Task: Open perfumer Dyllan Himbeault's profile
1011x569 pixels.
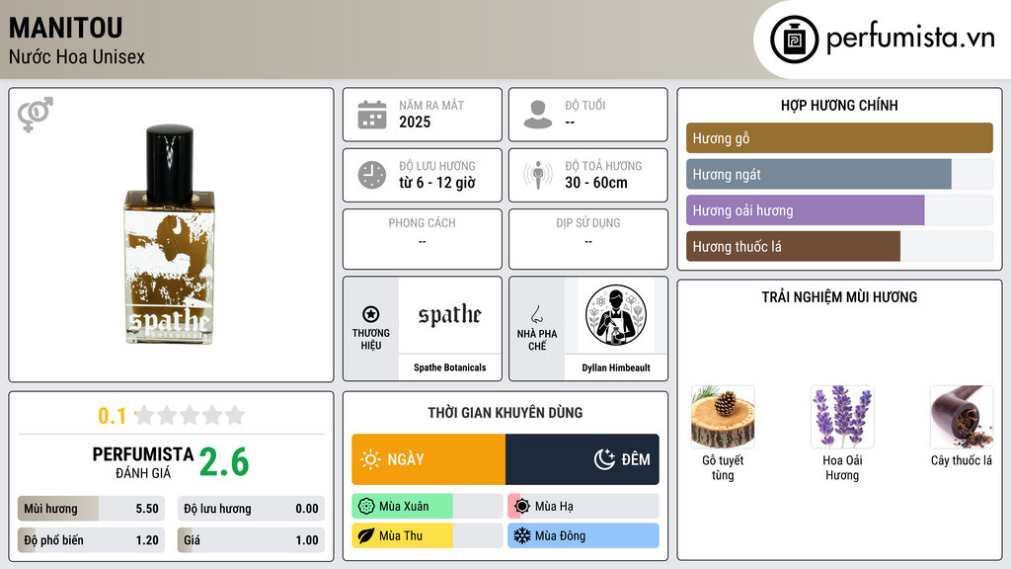Action: [x=616, y=367]
